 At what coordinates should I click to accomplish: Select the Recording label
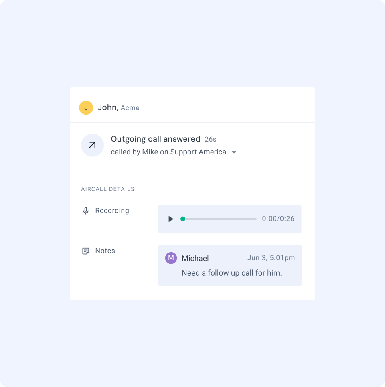pyautogui.click(x=112, y=210)
